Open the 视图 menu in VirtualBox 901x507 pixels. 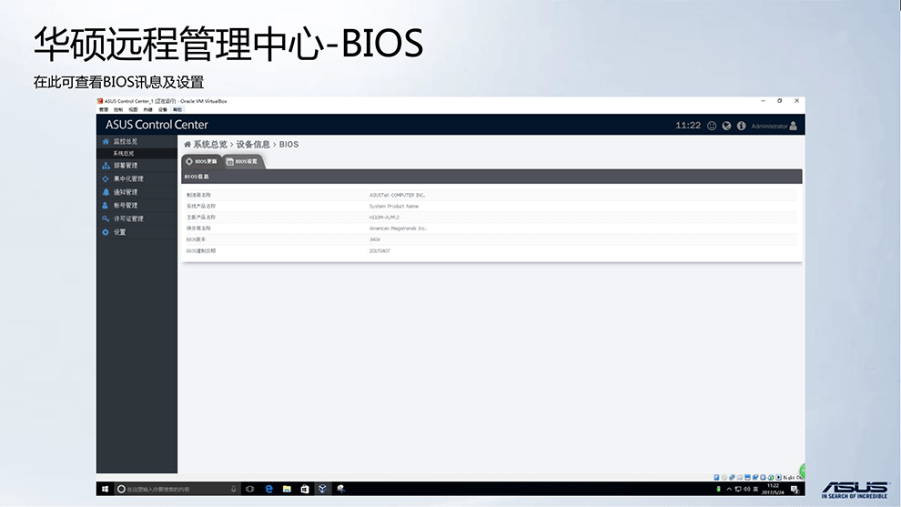[x=133, y=109]
